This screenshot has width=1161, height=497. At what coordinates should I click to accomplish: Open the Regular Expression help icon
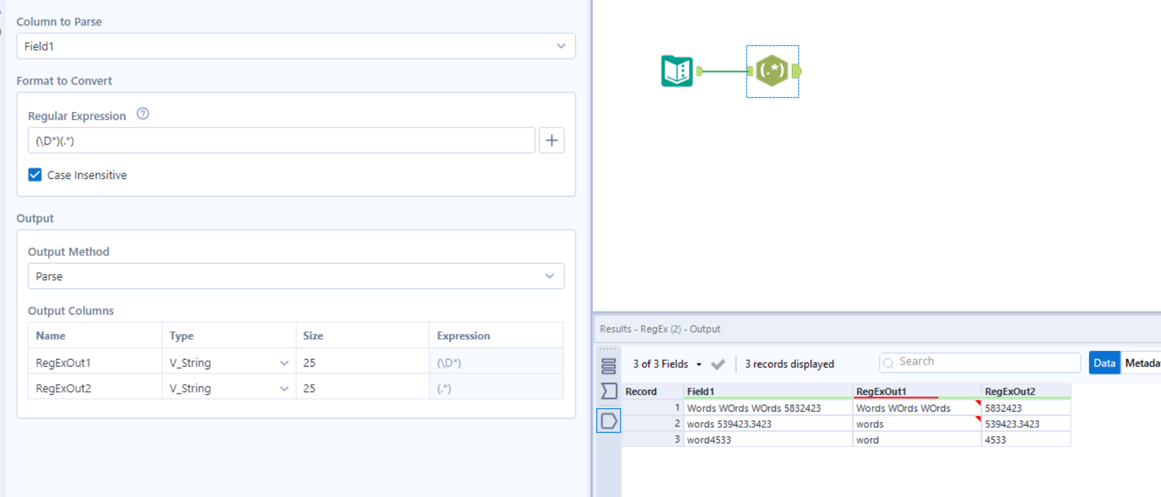(142, 114)
